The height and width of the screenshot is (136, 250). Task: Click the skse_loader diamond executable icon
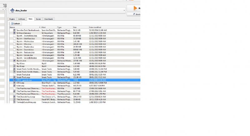12,10
